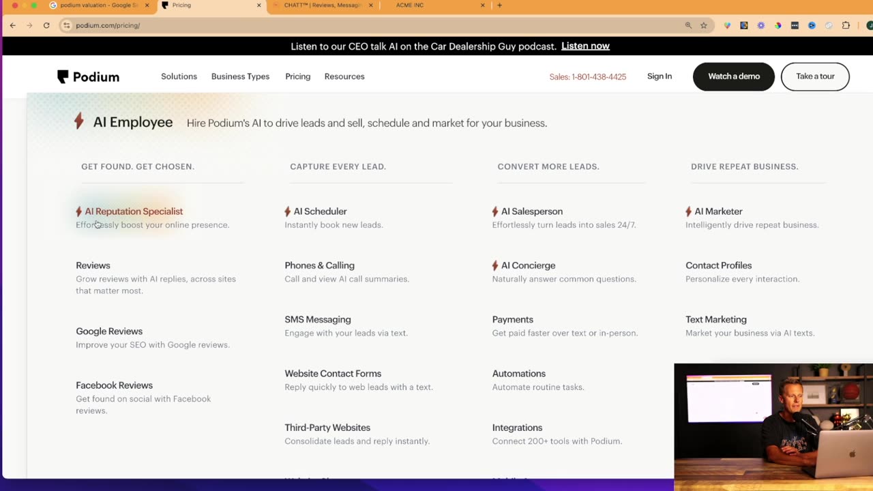Close the CHATT Reviews tab
Image resolution: width=873 pixels, height=491 pixels.
[x=371, y=5]
